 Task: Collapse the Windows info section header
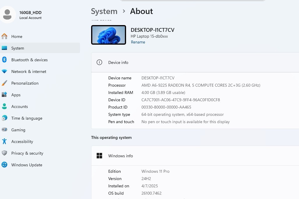coord(195,156)
